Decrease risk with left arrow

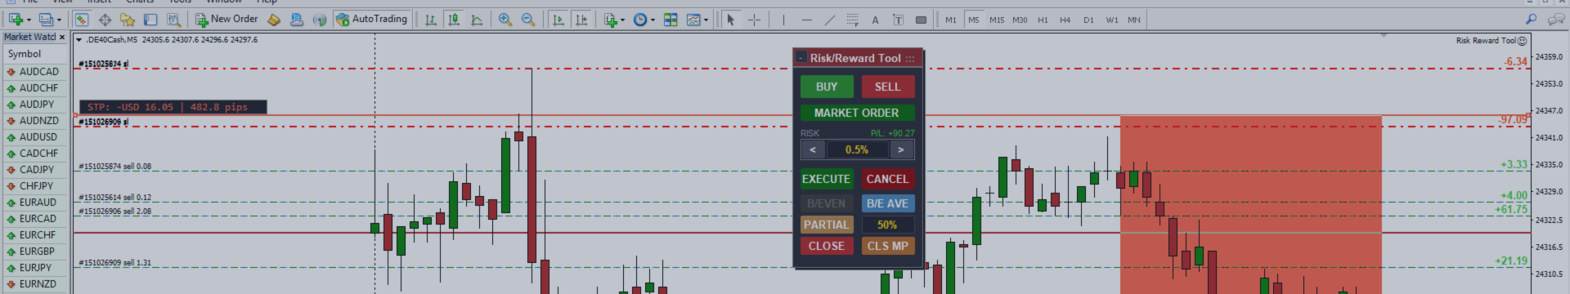(x=812, y=149)
